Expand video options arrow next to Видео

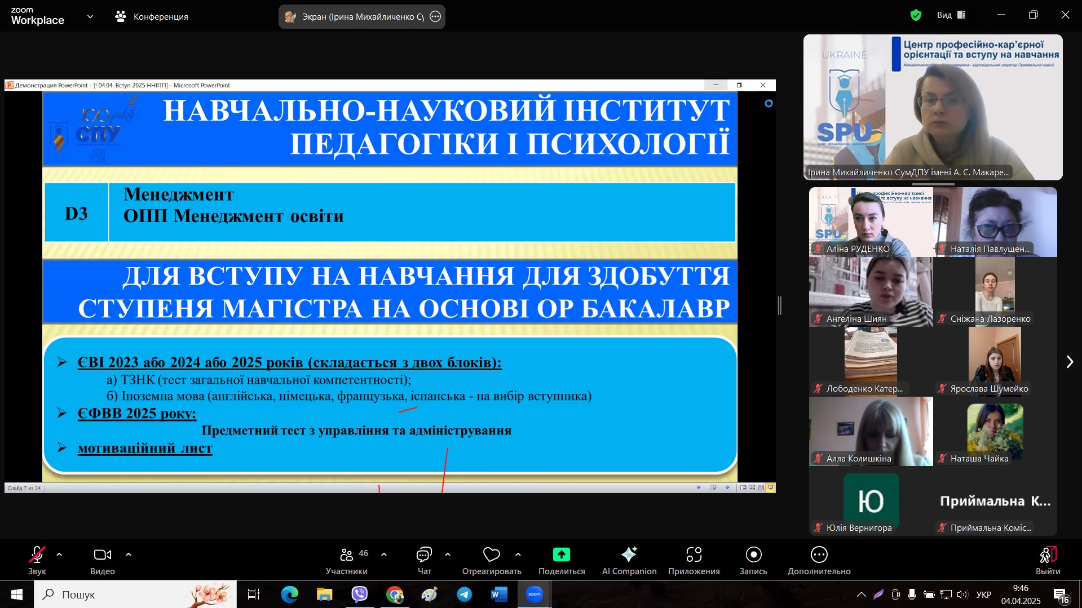click(129, 554)
